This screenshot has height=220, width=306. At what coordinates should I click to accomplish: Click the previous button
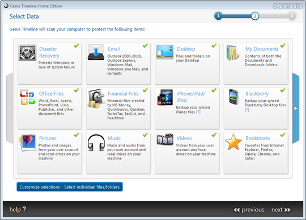(249, 210)
